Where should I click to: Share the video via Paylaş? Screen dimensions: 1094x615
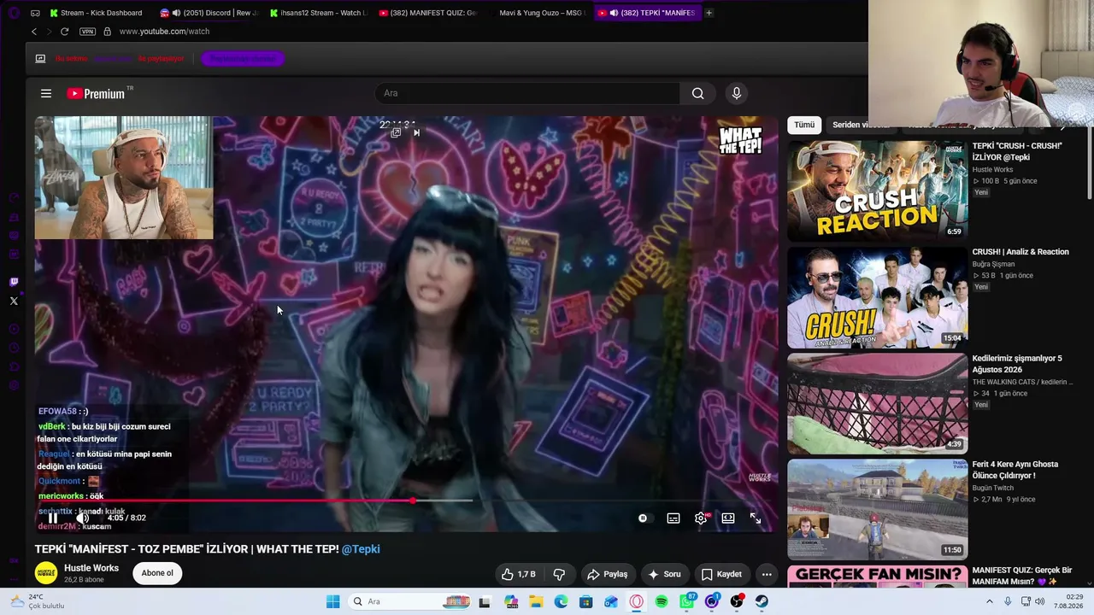pos(608,574)
